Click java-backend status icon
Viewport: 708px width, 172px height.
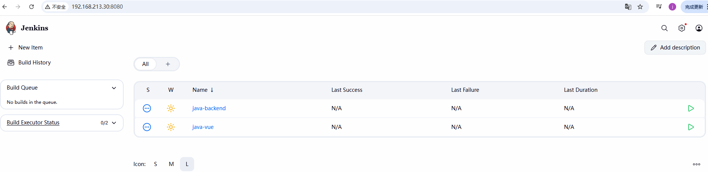[x=147, y=108]
